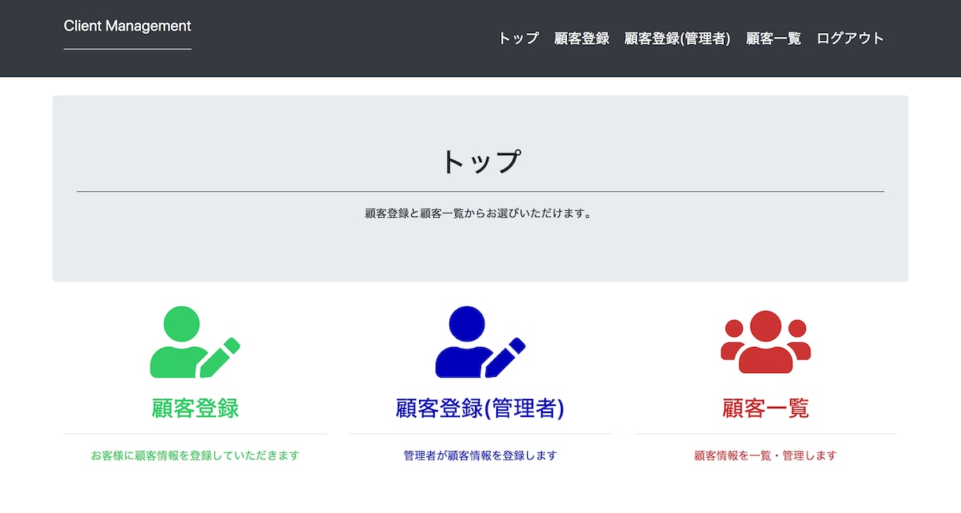
Task: Follow the red 顧客一覧 heading link
Action: coord(766,408)
